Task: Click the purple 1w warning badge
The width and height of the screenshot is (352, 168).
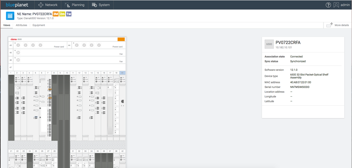Action: tap(69, 14)
